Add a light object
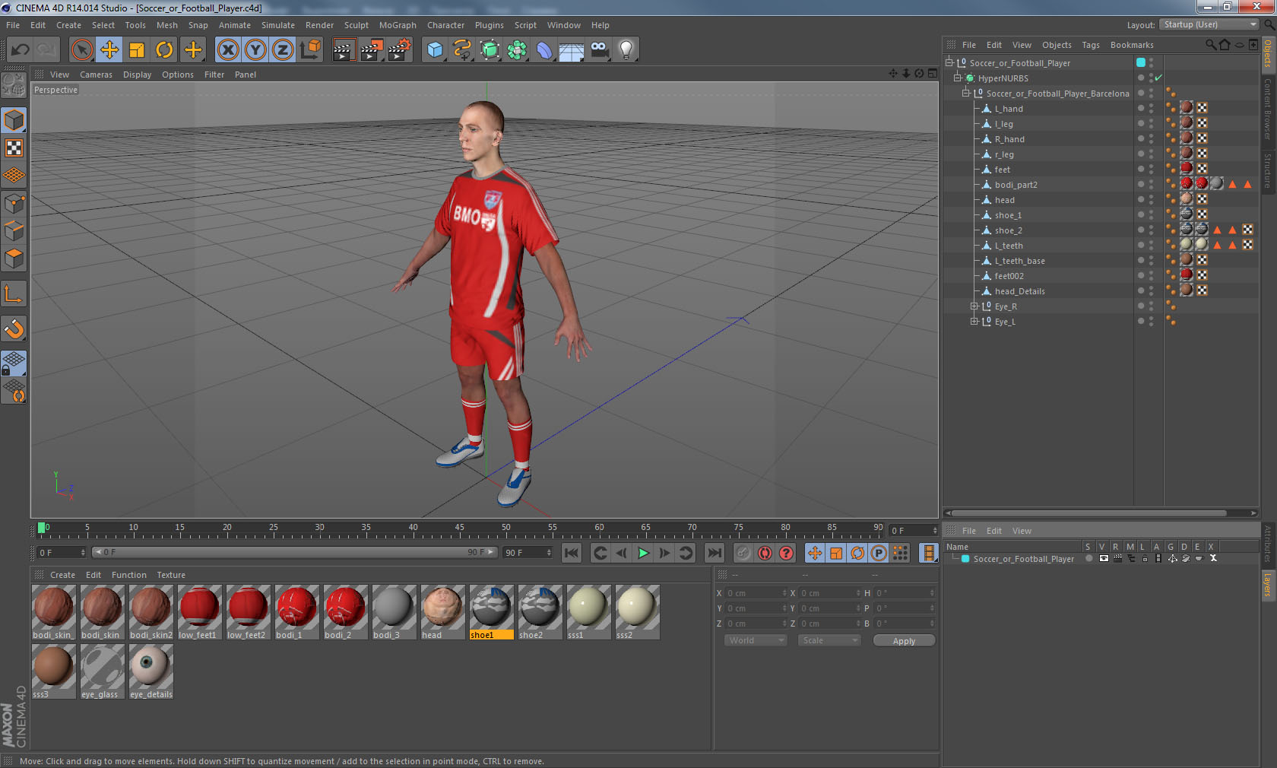Screen dimensions: 1277x768 click(626, 50)
